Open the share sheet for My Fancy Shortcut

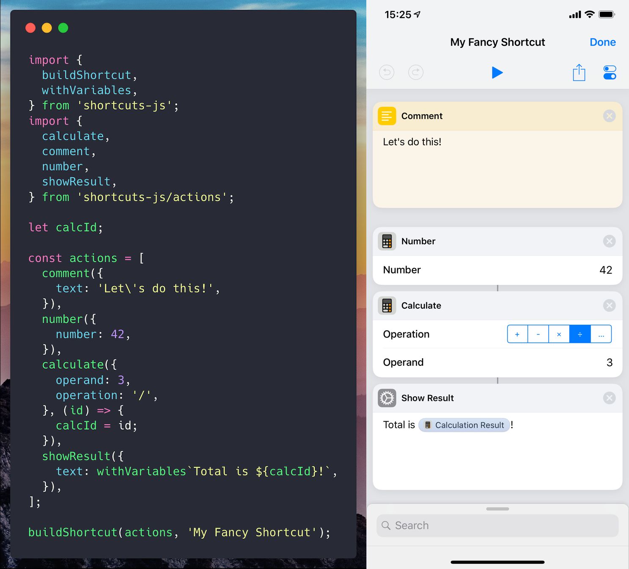point(579,72)
